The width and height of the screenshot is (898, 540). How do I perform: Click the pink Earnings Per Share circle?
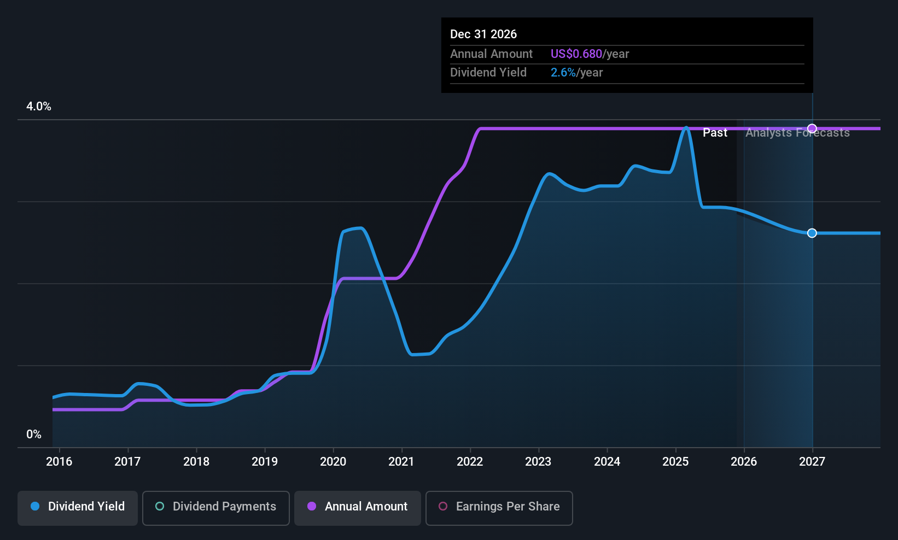point(443,506)
